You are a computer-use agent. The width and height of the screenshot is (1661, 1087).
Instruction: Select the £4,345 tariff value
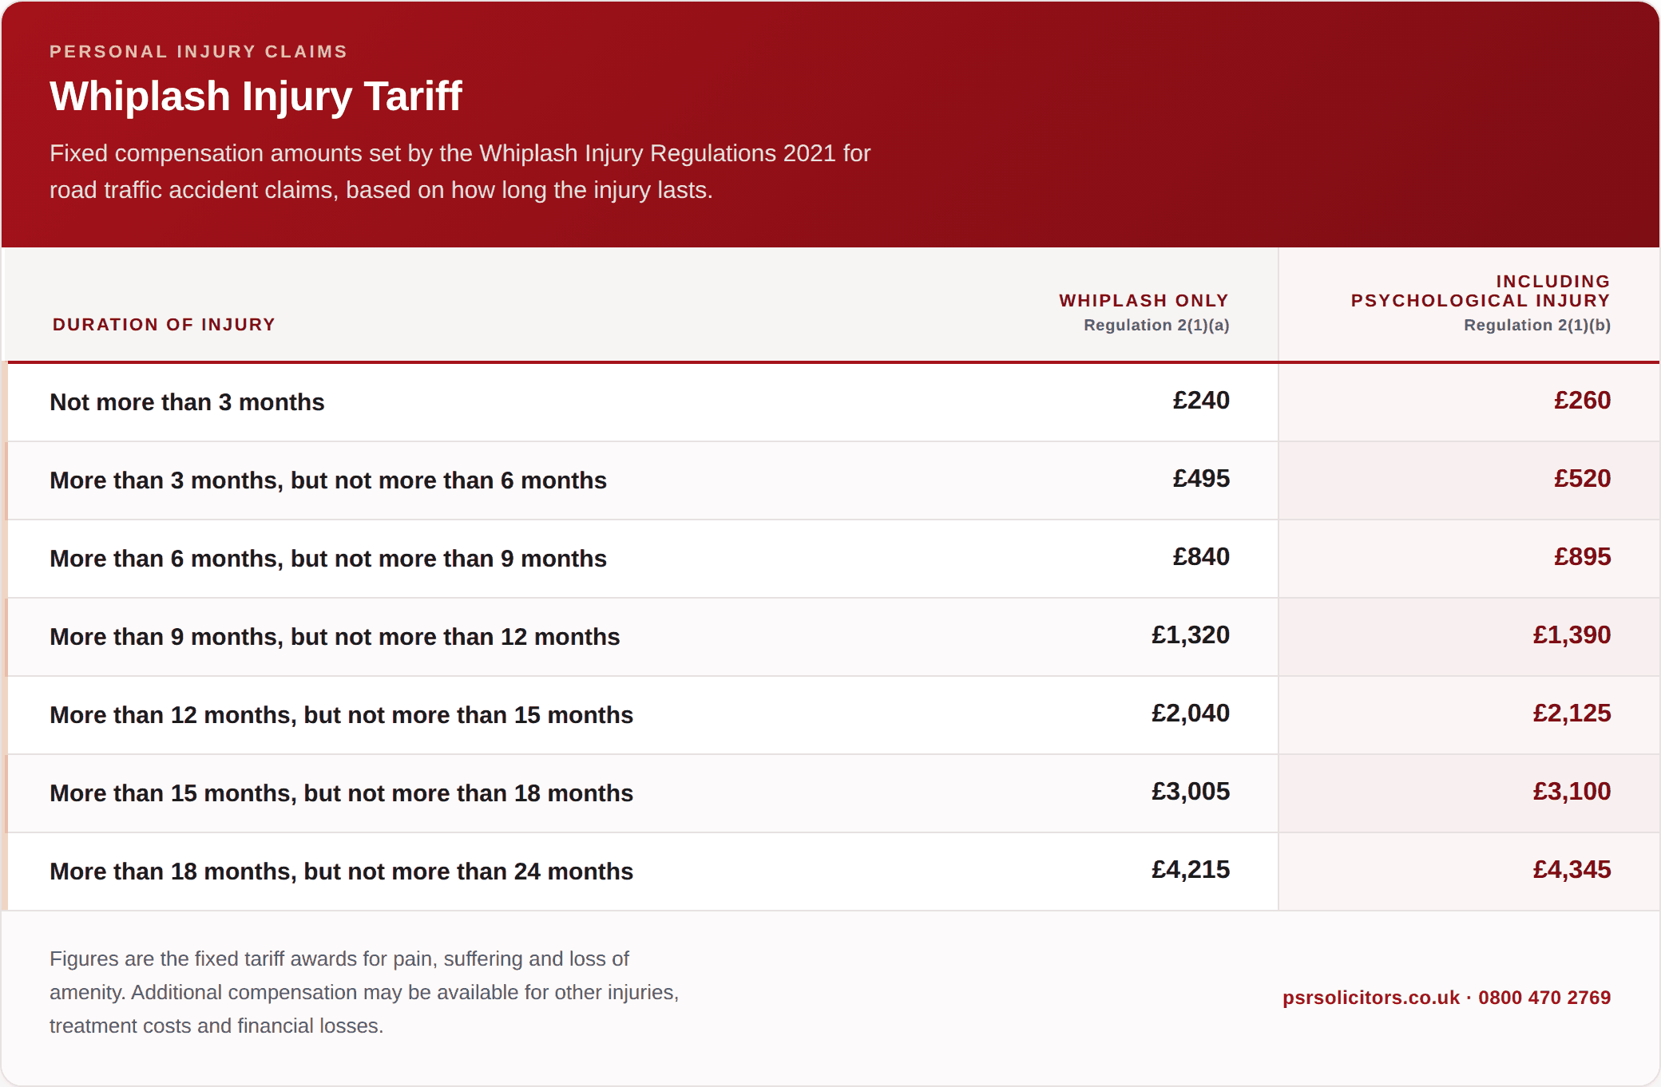(1572, 870)
